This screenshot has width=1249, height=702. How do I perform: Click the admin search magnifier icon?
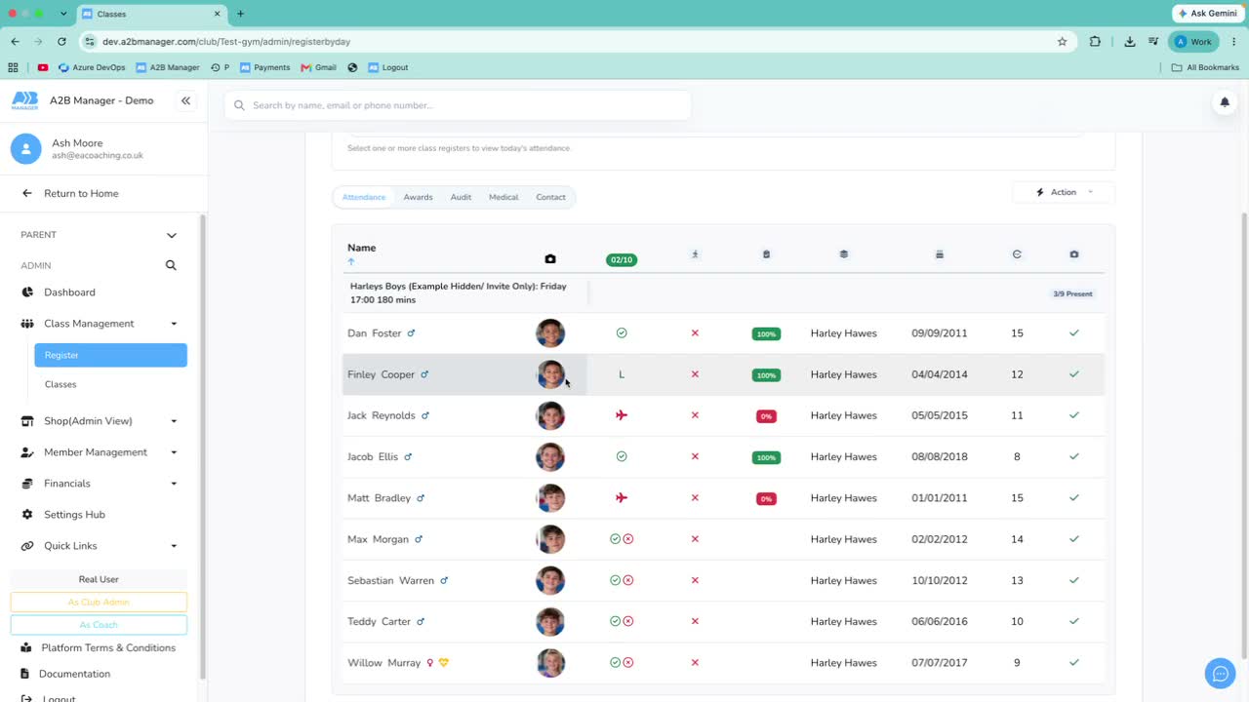pos(171,265)
